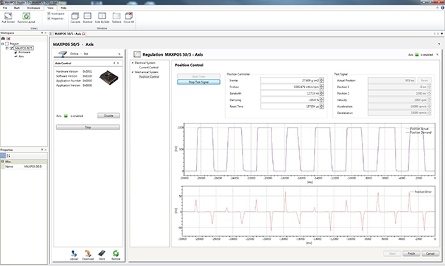The image size is (445, 266).
Task: Adjust the Damping value stepper
Action: 322,100
